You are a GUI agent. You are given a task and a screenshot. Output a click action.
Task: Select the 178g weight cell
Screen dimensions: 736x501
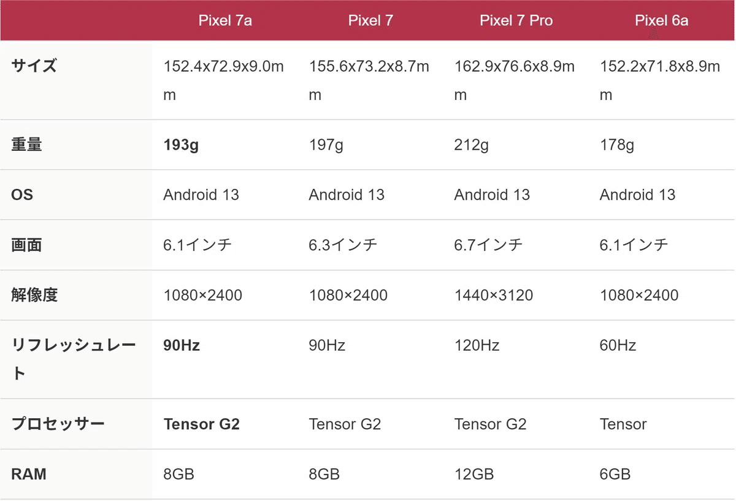617,145
